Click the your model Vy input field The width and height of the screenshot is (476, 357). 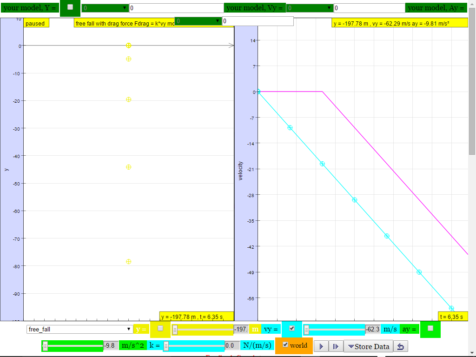pos(369,8)
